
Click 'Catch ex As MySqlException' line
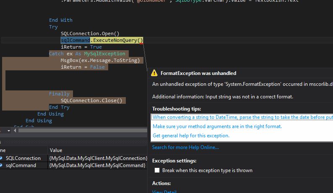point(87,54)
